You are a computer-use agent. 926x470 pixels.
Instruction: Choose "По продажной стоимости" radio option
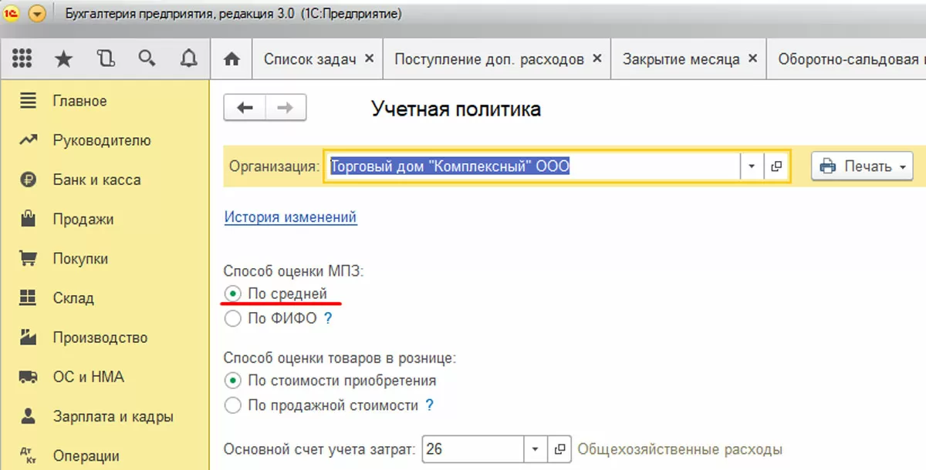click(232, 405)
